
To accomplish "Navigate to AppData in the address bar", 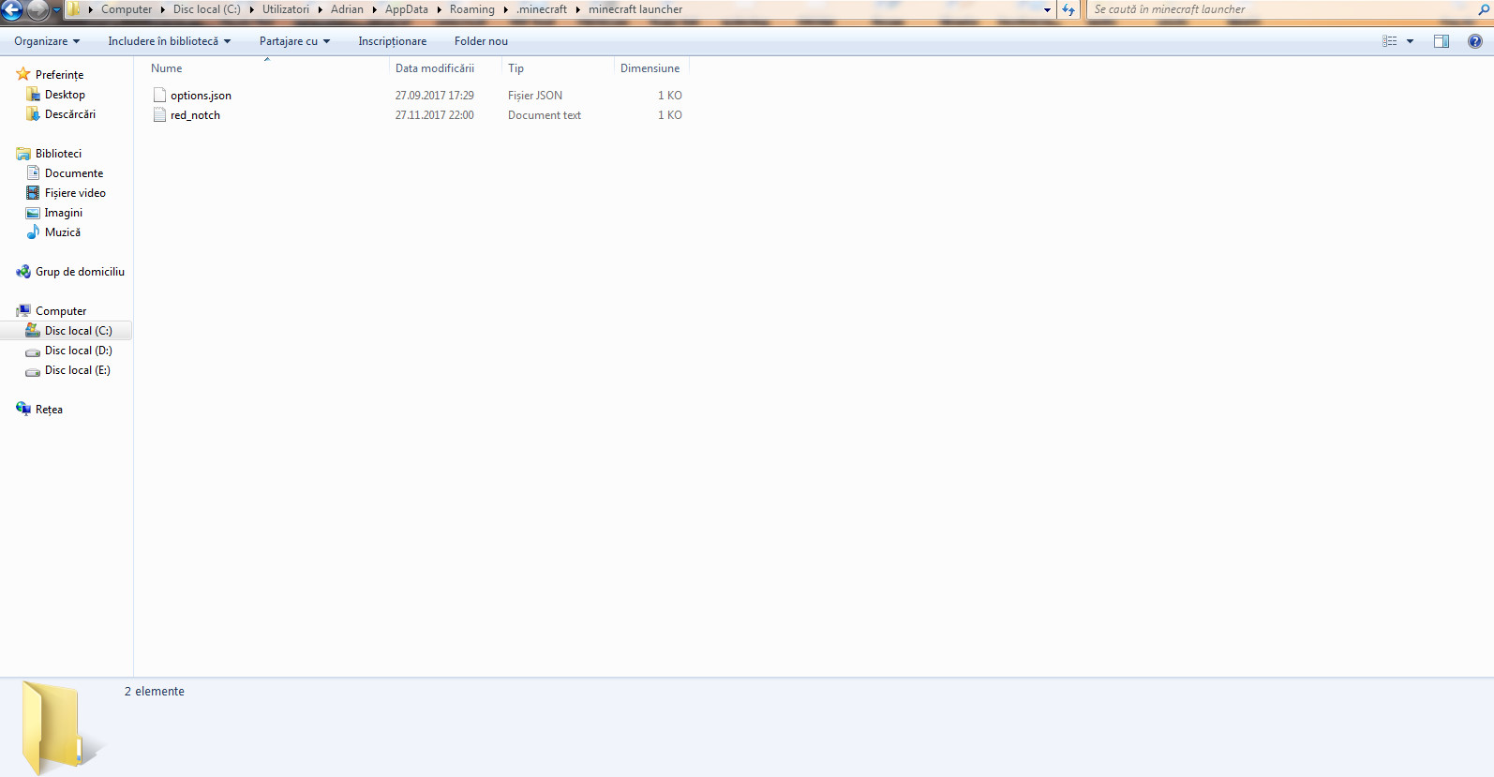I will tap(406, 9).
